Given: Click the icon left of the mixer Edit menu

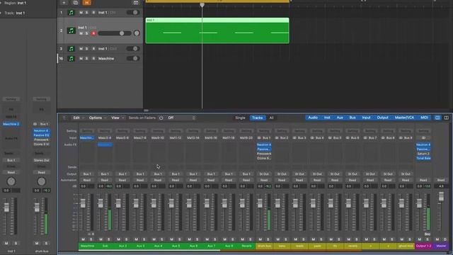Looking at the screenshot, I should point(64,118).
